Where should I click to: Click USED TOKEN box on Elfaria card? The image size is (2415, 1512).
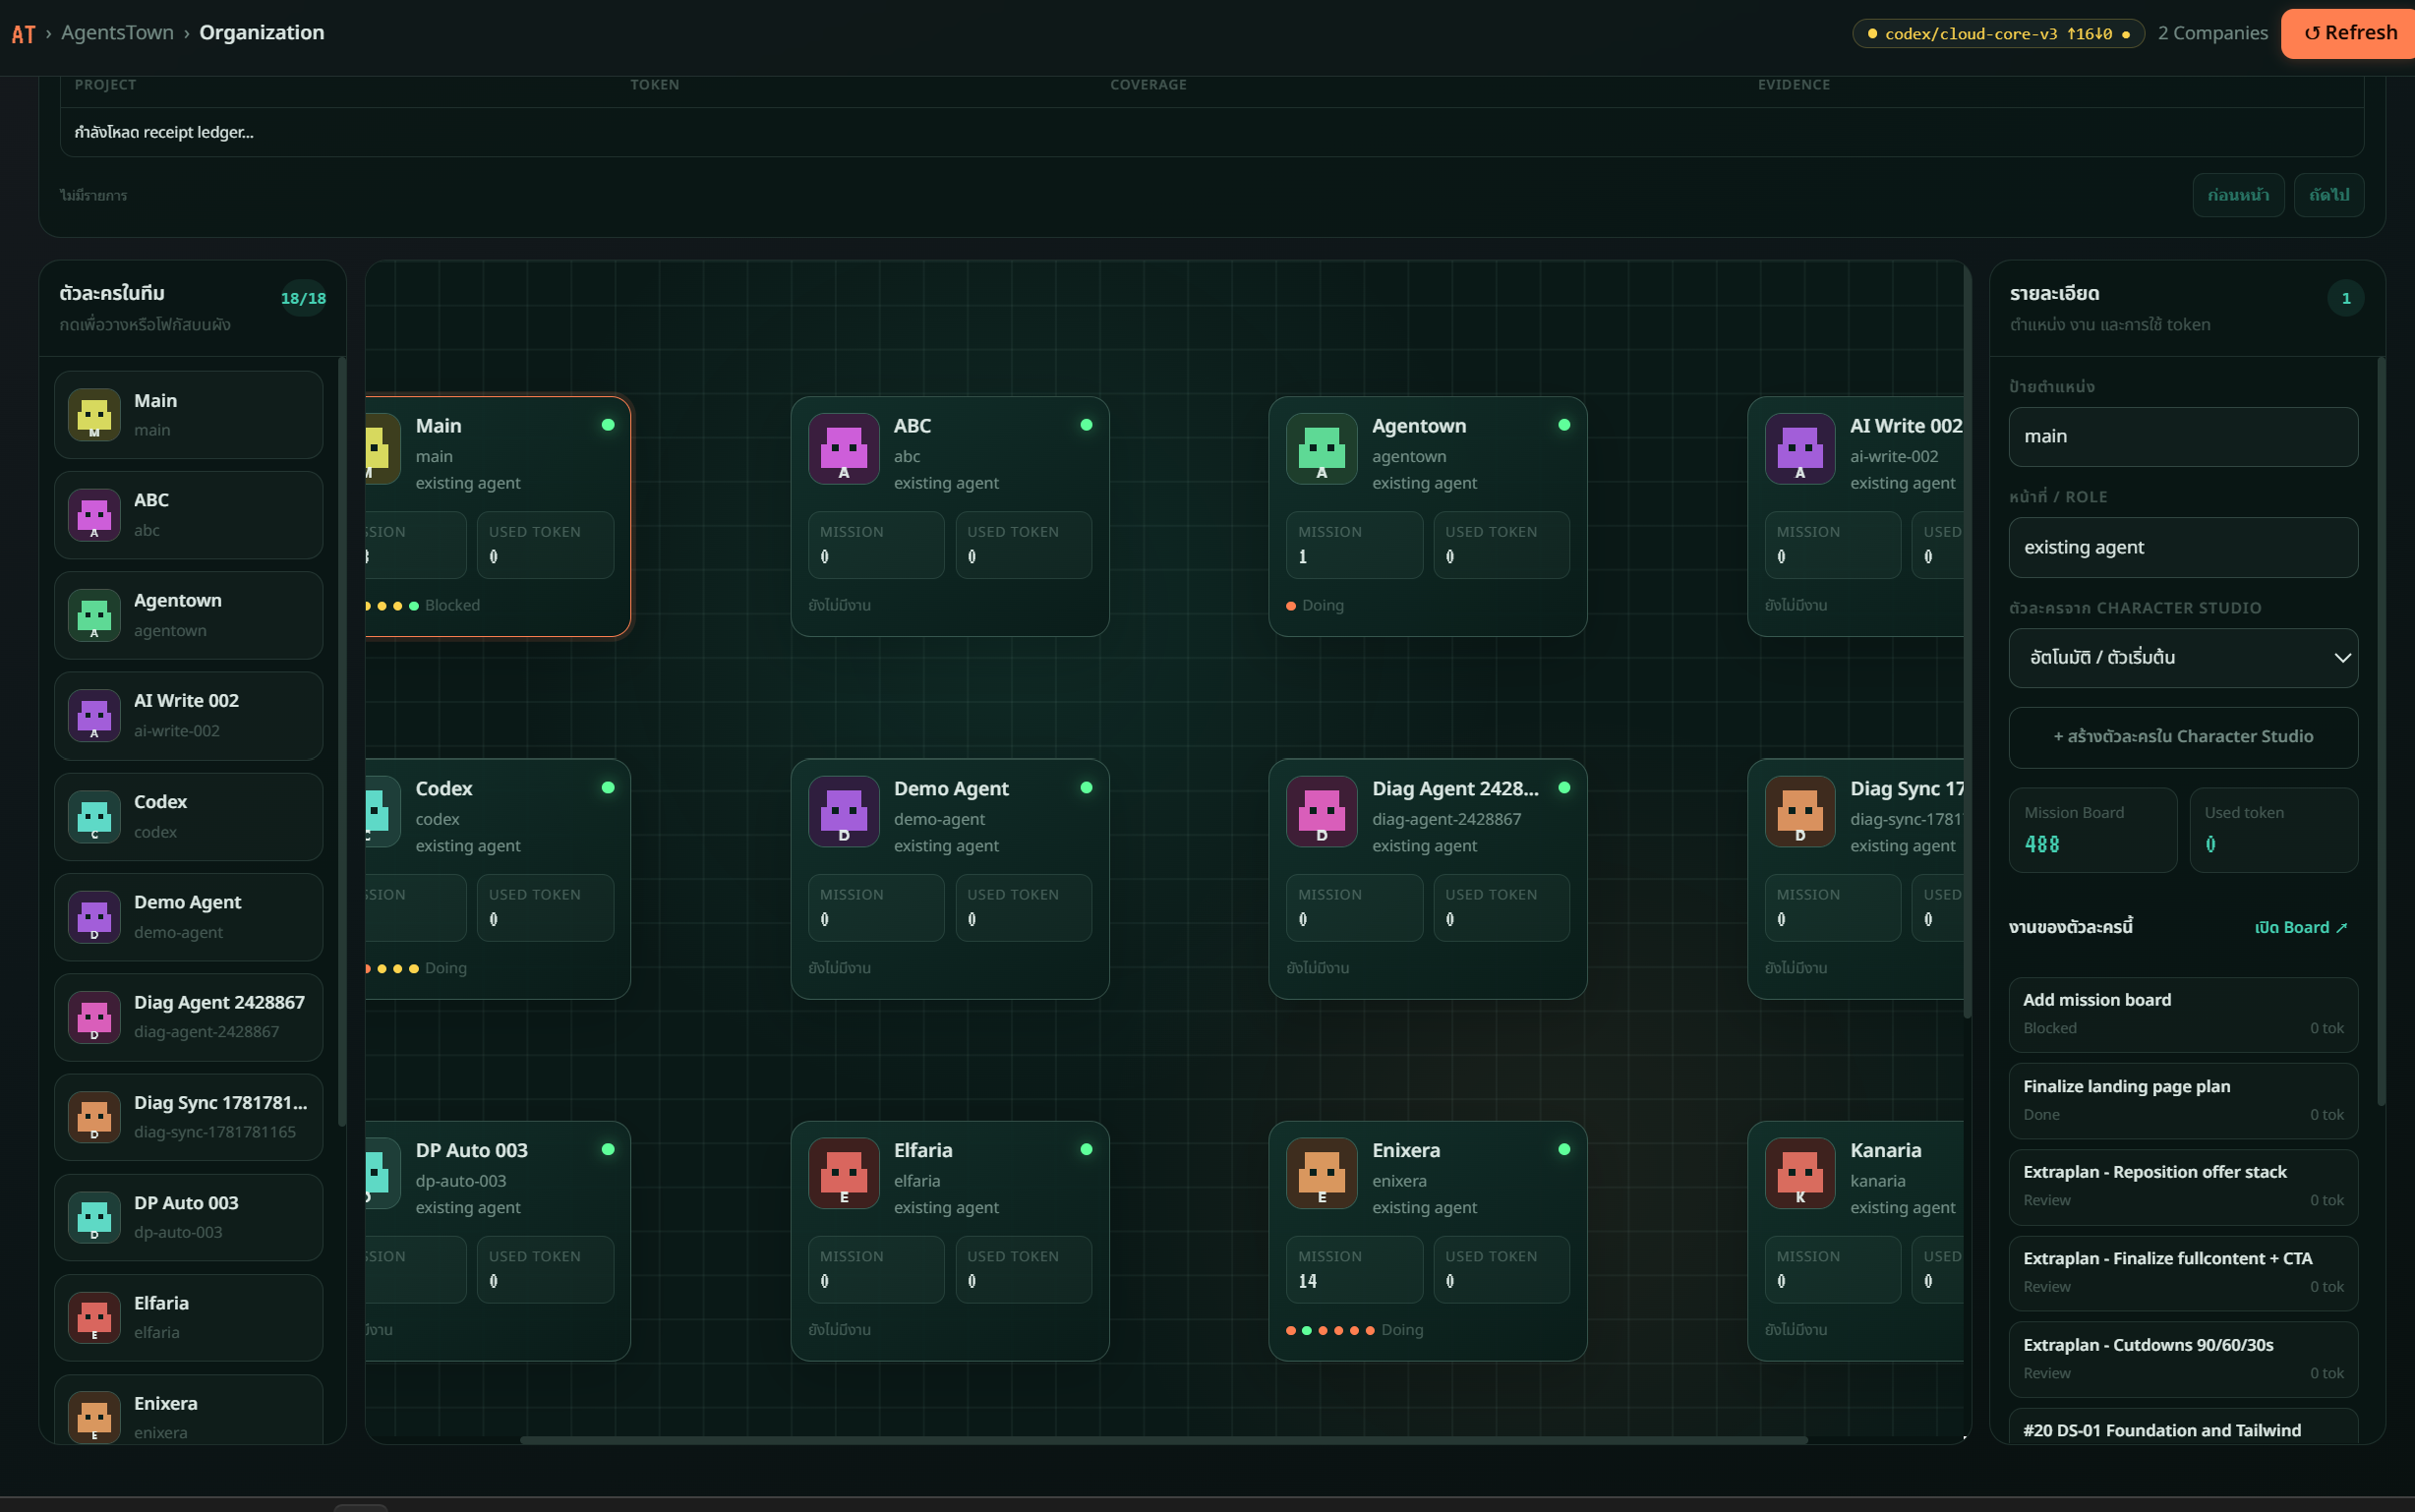click(1023, 1269)
